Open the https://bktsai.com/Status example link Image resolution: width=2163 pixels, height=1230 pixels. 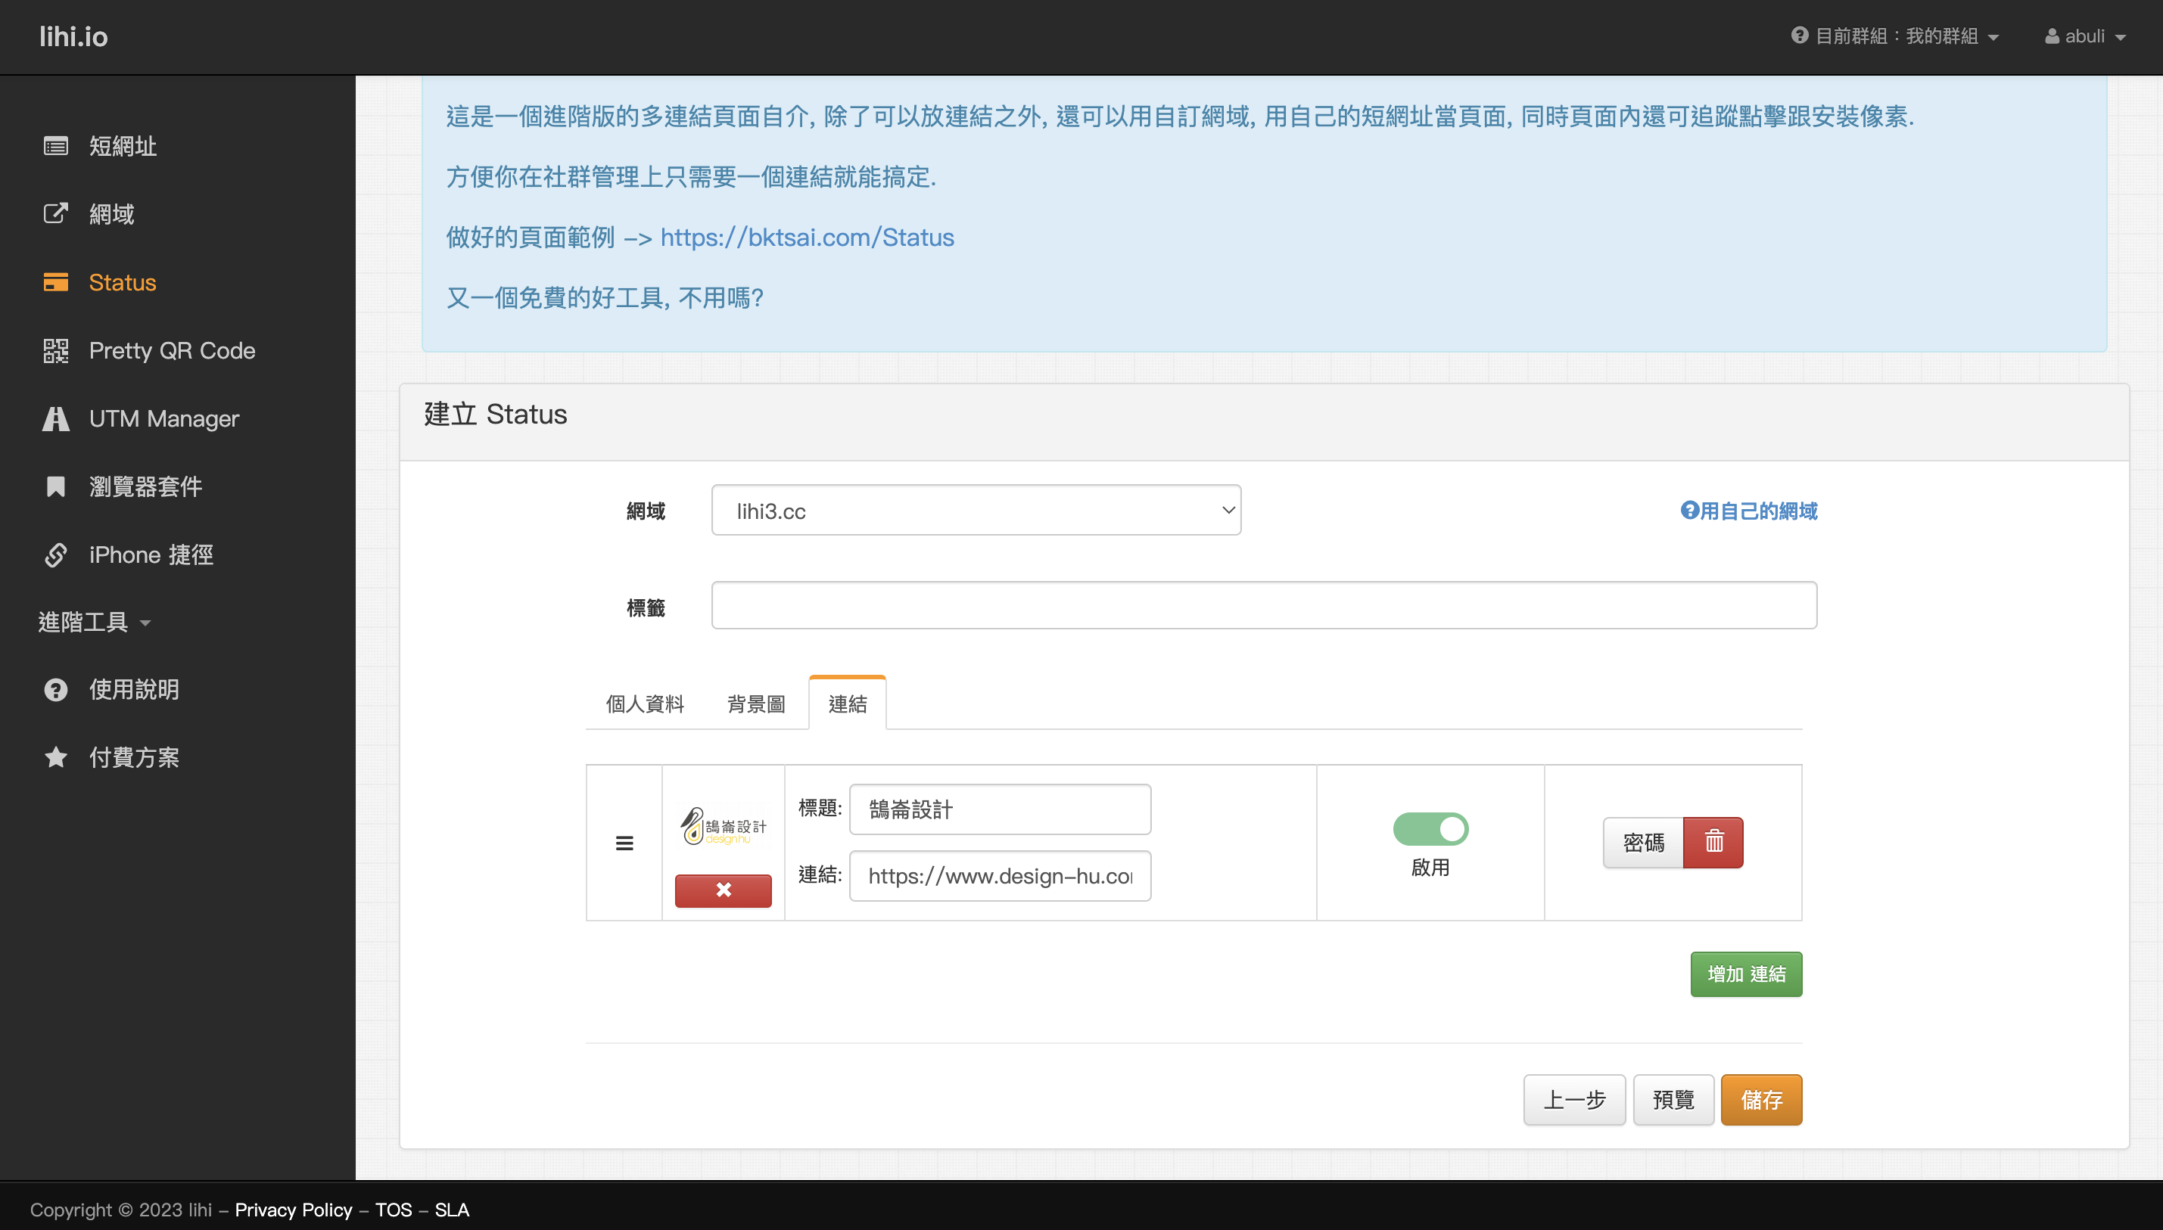pyautogui.click(x=807, y=238)
